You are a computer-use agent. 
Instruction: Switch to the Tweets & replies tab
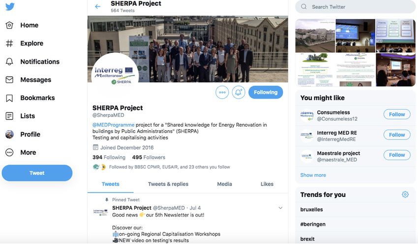(x=168, y=184)
